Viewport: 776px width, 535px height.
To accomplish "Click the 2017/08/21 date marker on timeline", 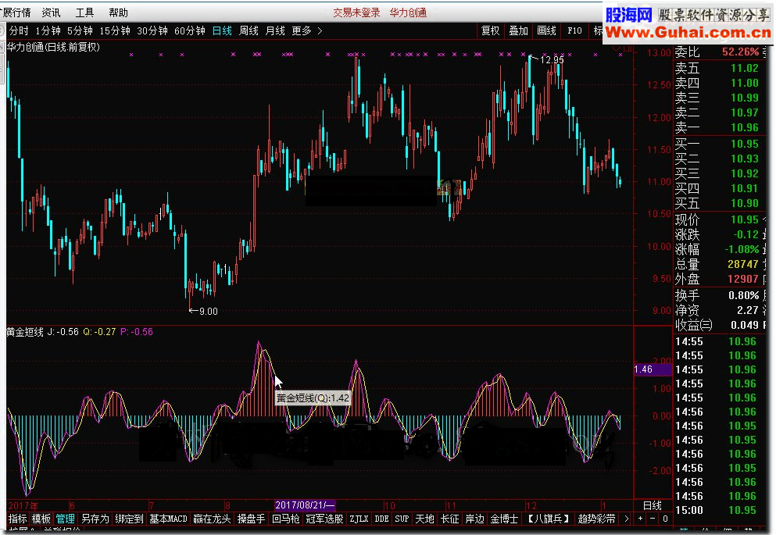I will 305,505.
